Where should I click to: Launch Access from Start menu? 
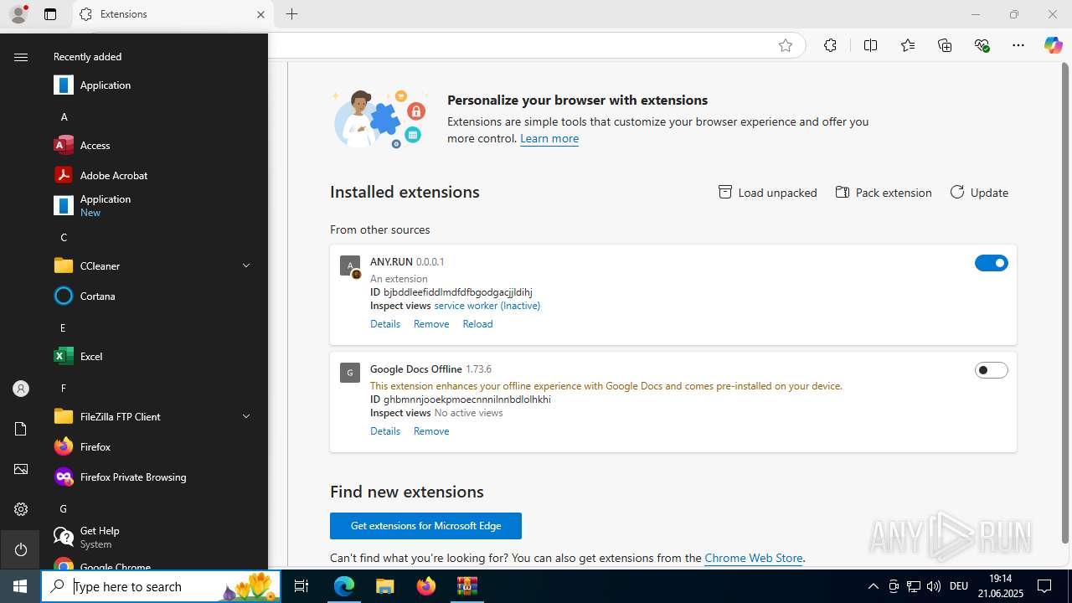click(x=156, y=145)
